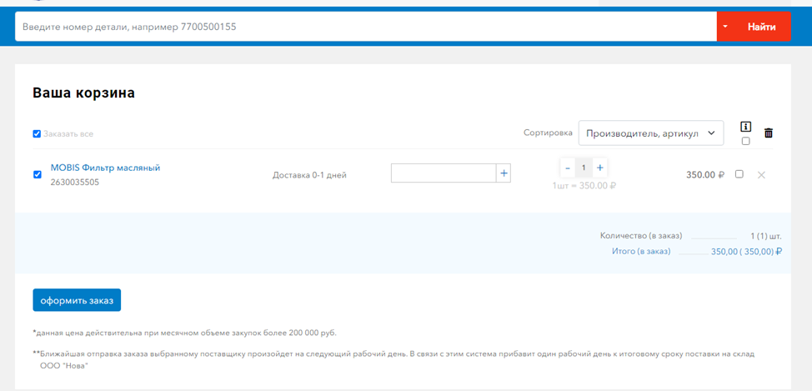Expand the red arrow dropdown beside Найти
The image size is (812, 391).
pyautogui.click(x=725, y=27)
